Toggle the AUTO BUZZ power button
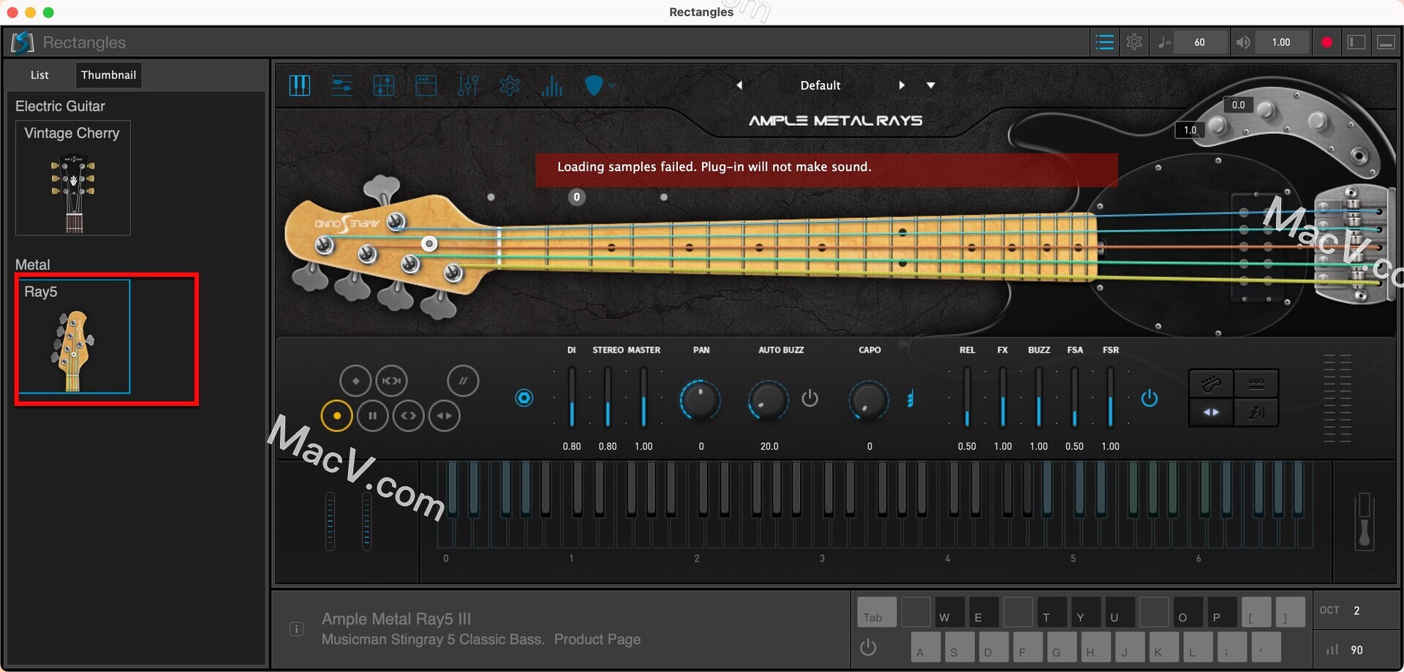 pyautogui.click(x=809, y=399)
